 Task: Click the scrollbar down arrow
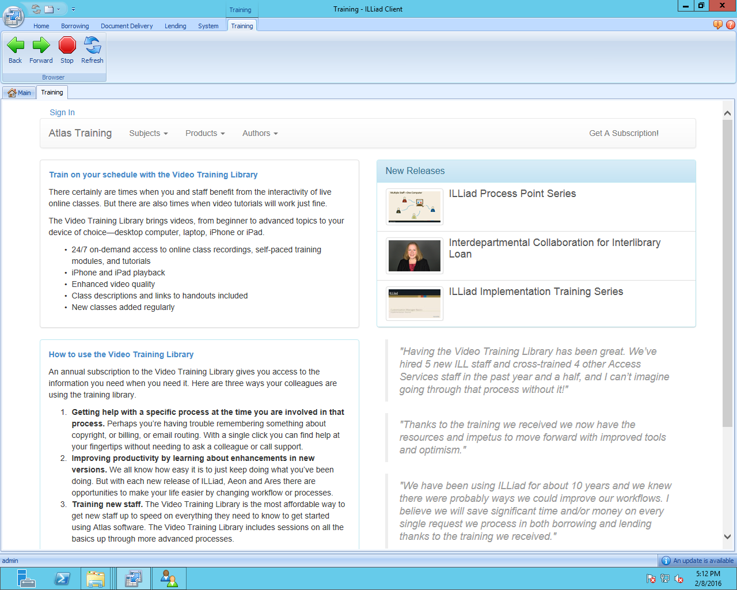click(x=727, y=536)
